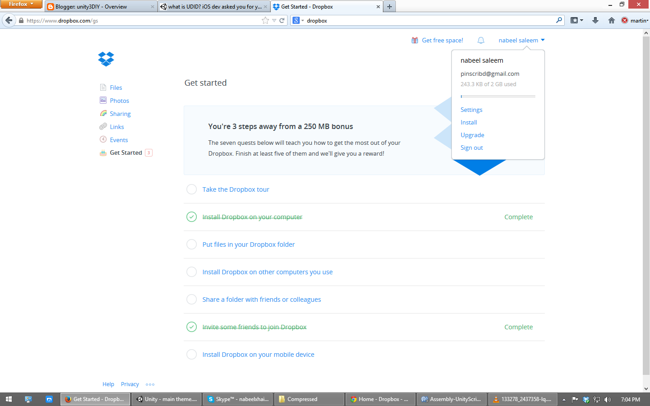Bookmark this page with the star
Screen dimensions: 650x406
tap(265, 20)
